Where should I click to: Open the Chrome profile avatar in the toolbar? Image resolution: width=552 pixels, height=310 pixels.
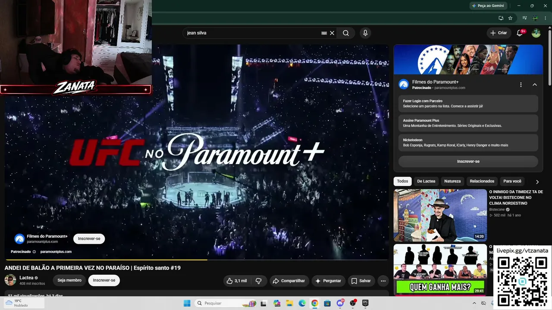535,18
